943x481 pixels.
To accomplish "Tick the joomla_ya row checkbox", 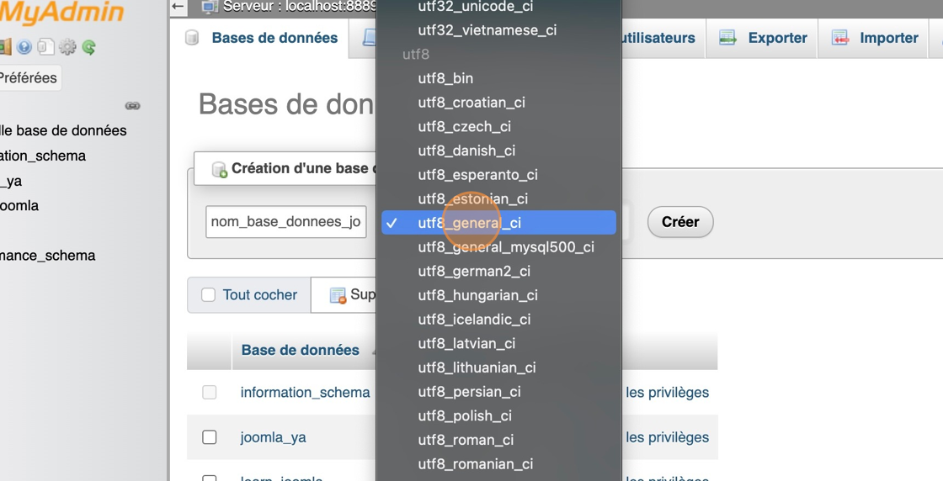I will point(210,437).
